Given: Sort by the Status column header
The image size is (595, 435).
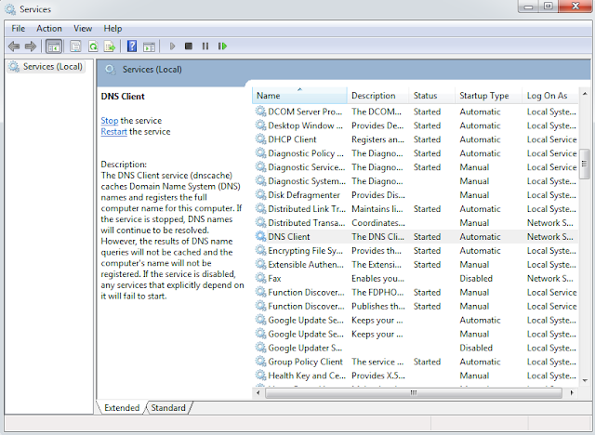Looking at the screenshot, I should coord(431,96).
